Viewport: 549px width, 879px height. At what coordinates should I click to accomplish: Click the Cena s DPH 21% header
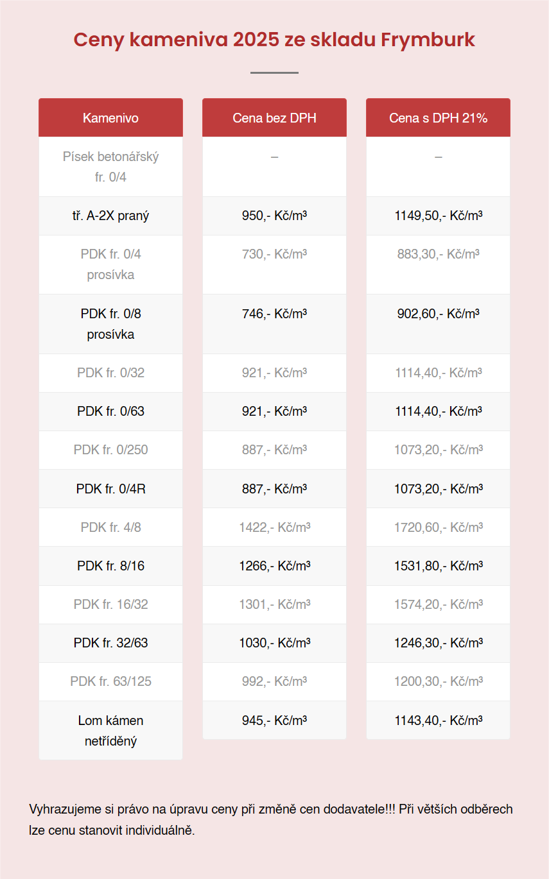click(x=438, y=118)
